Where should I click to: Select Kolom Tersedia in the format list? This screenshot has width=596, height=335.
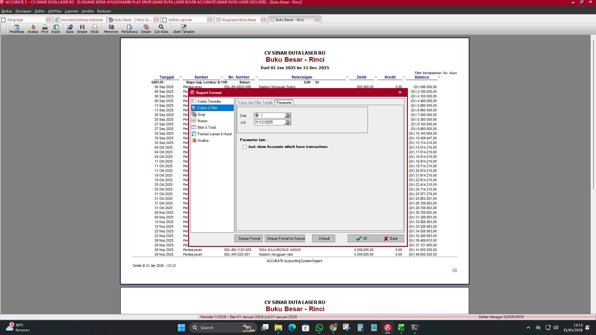[210, 101]
